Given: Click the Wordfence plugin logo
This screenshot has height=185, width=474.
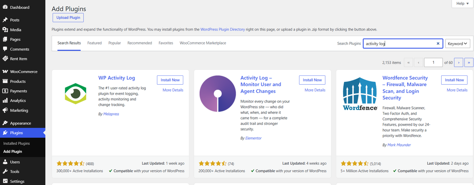Looking at the screenshot, I should point(360,94).
